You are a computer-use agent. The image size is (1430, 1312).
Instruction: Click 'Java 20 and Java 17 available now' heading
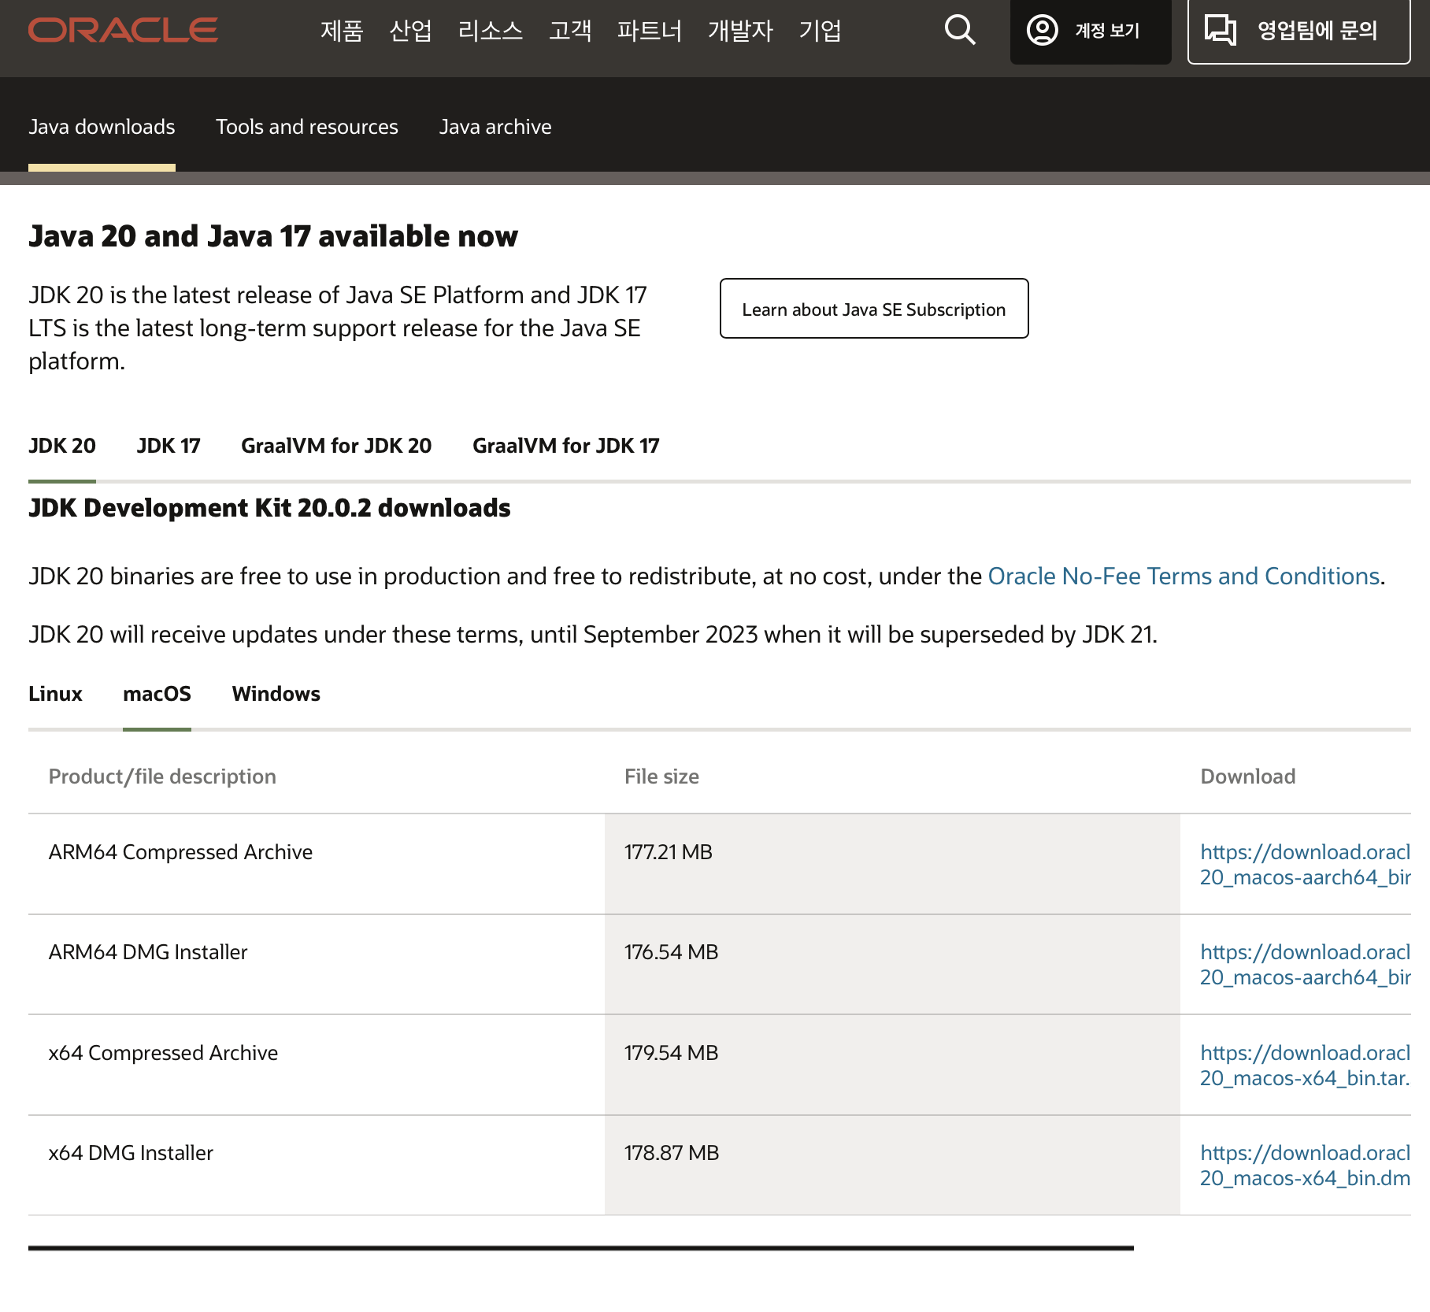coord(273,236)
